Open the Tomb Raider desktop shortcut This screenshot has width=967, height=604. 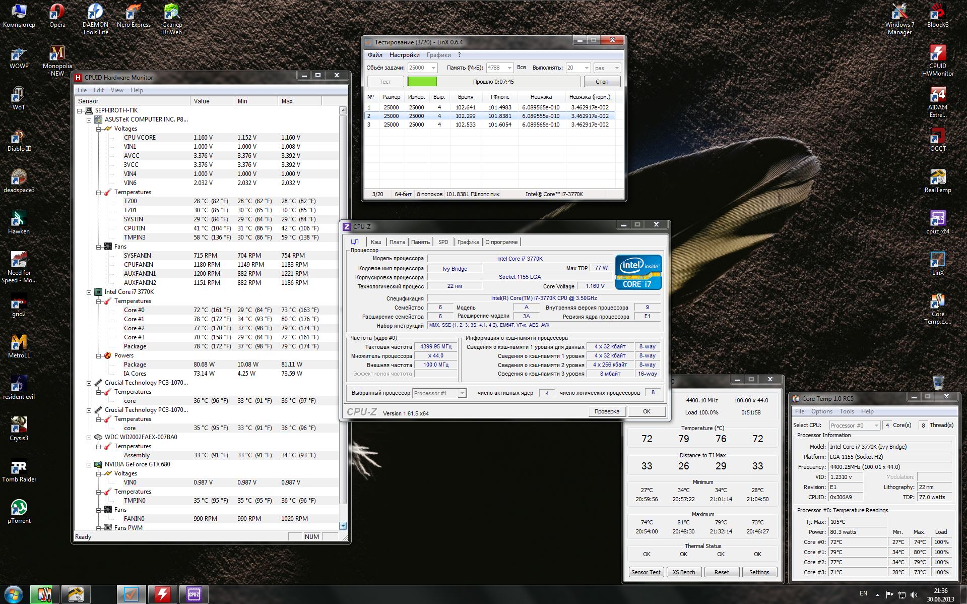point(19,470)
